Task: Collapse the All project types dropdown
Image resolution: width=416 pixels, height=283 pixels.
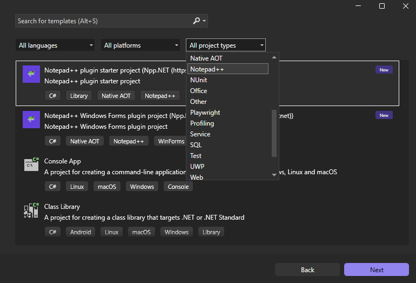Action: tap(226, 45)
